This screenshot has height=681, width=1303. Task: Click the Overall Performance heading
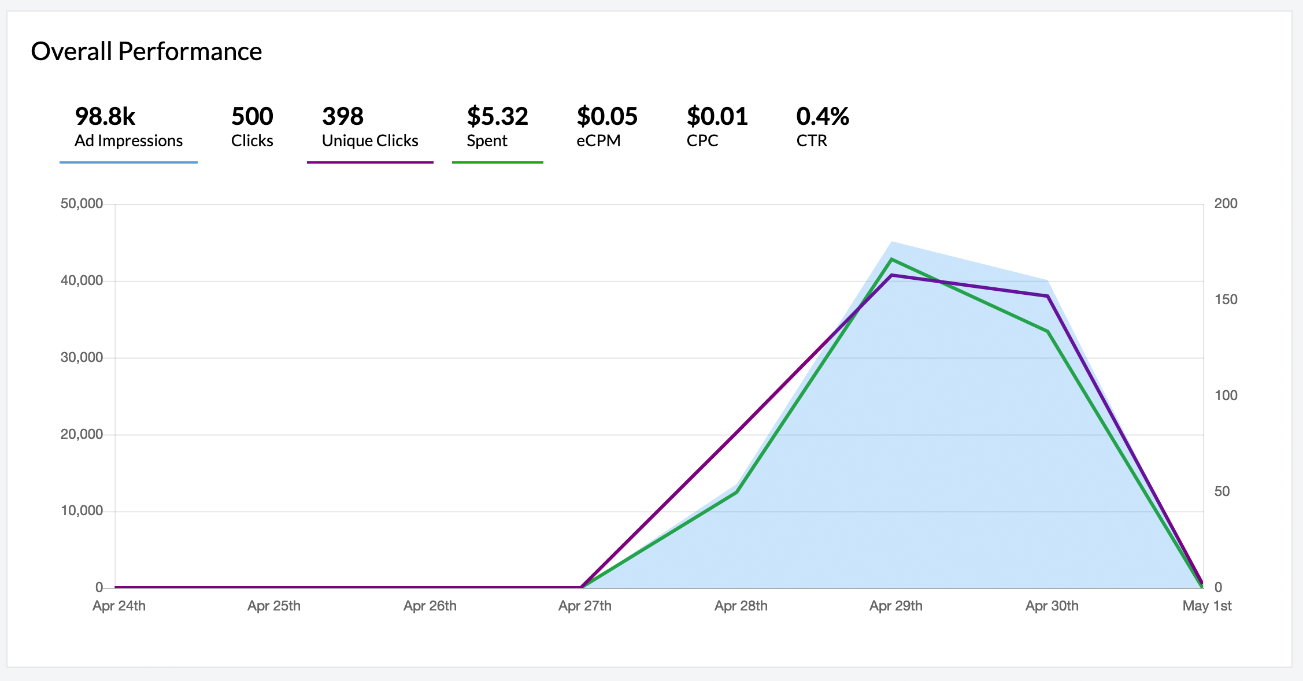click(x=146, y=51)
